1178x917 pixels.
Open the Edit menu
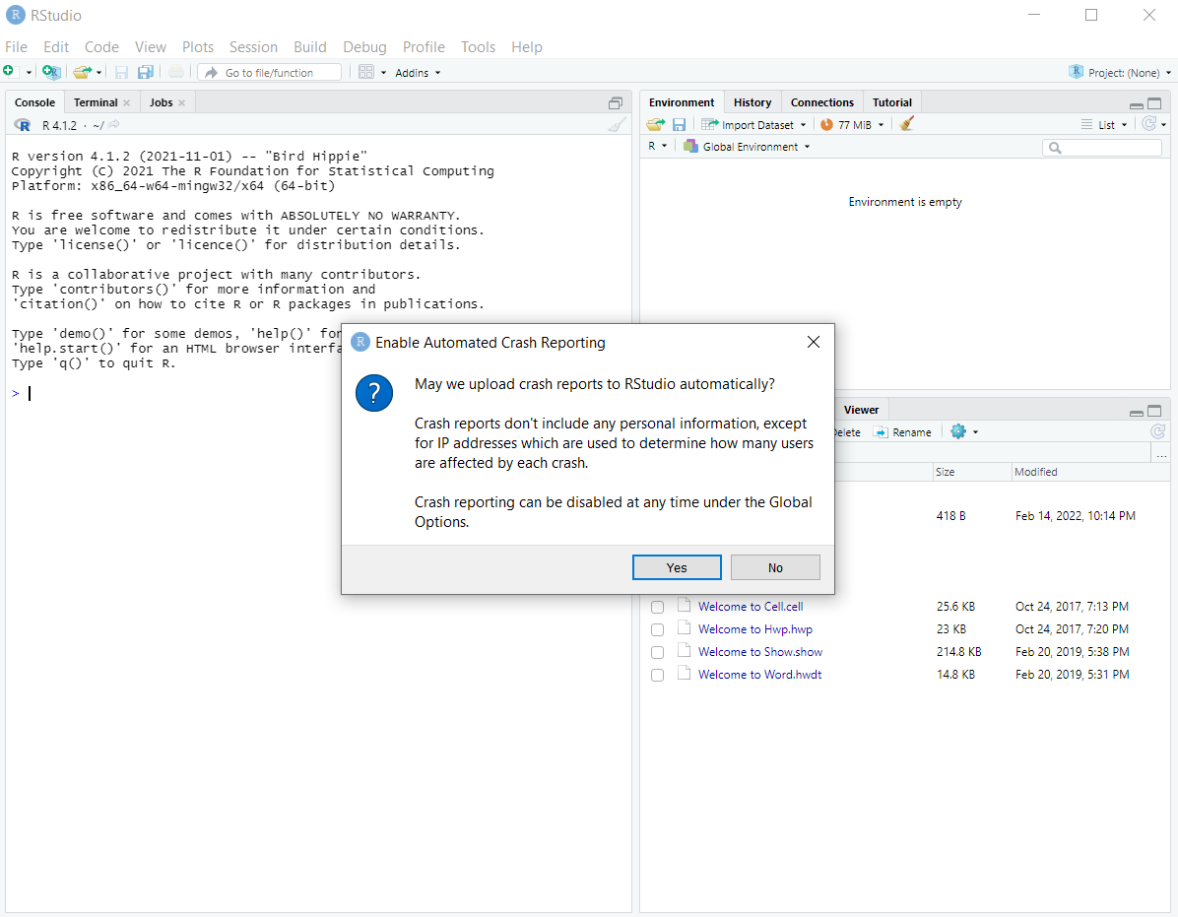coord(56,46)
